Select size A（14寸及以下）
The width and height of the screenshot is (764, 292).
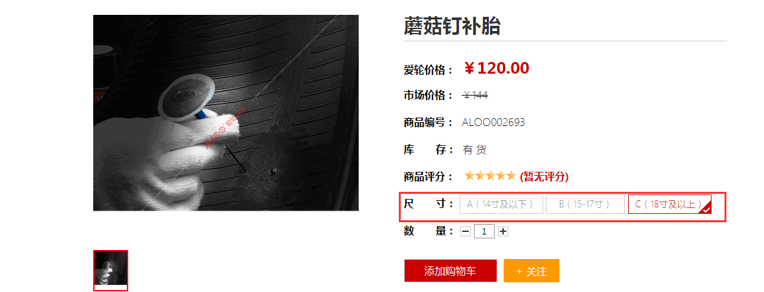pos(501,204)
